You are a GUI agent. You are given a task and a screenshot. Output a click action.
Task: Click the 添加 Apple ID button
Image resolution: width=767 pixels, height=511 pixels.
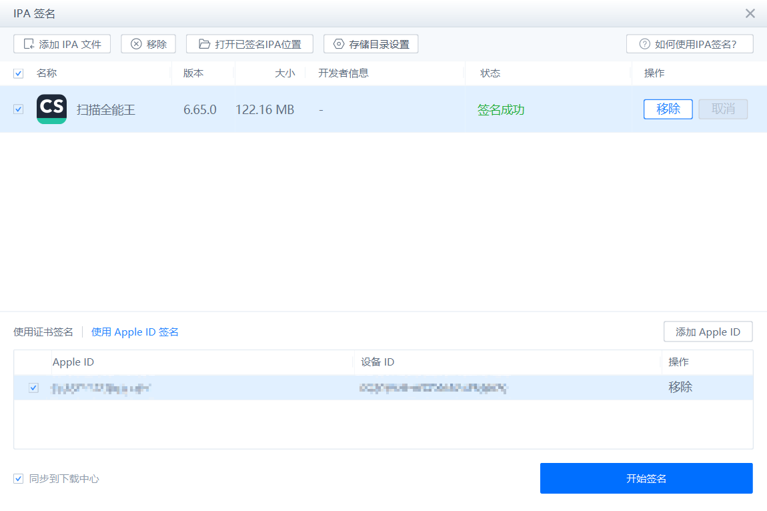tap(708, 332)
